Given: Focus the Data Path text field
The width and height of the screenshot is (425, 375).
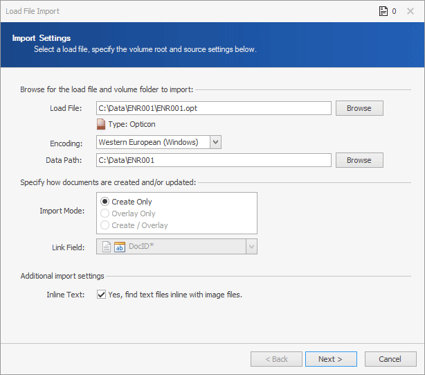Looking at the screenshot, I should 213,160.
